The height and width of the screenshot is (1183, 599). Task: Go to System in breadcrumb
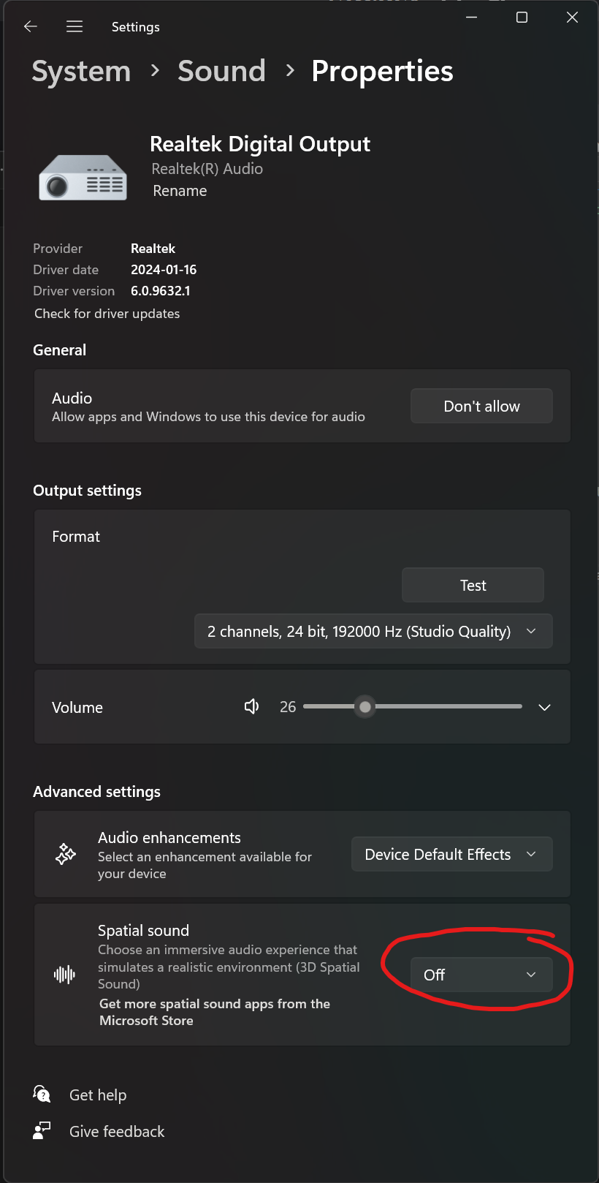pos(81,72)
